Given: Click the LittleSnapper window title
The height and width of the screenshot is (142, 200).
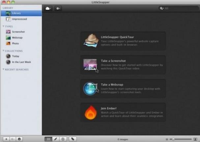Looking at the screenshot, I should tap(100, 2).
